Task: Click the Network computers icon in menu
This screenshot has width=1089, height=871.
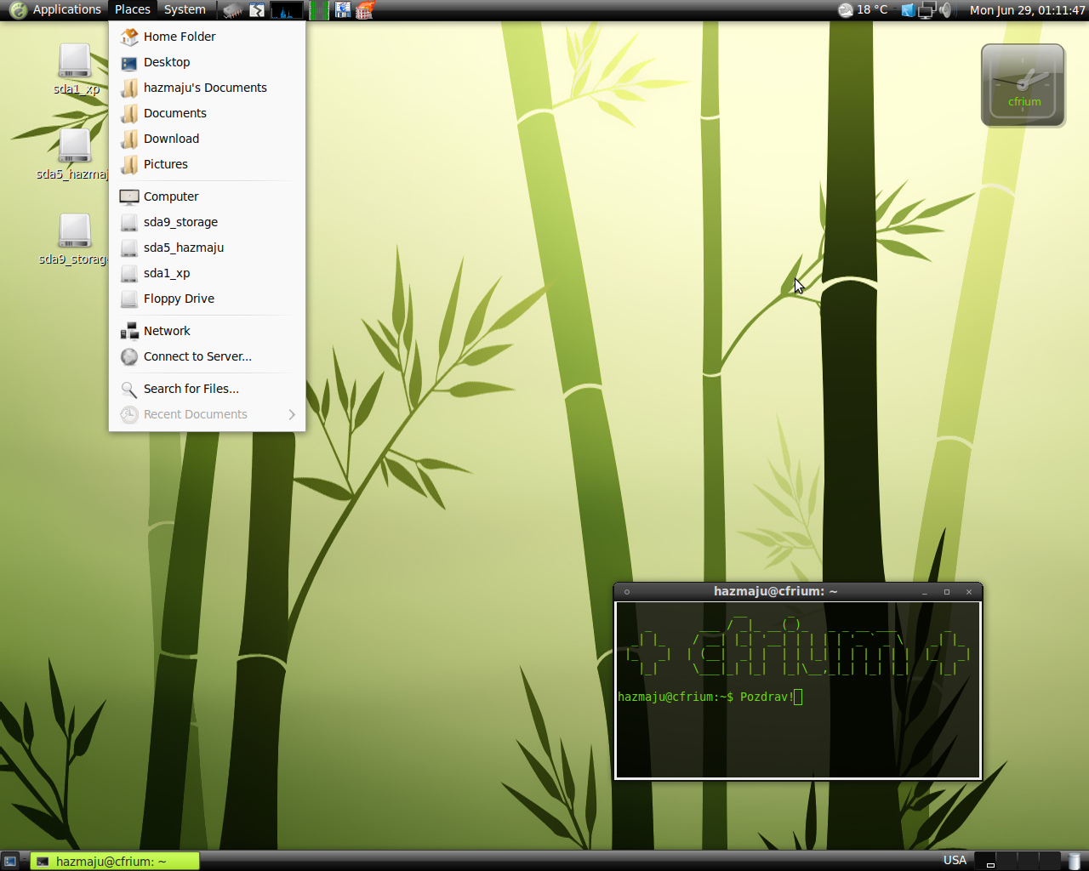Action: pos(129,331)
